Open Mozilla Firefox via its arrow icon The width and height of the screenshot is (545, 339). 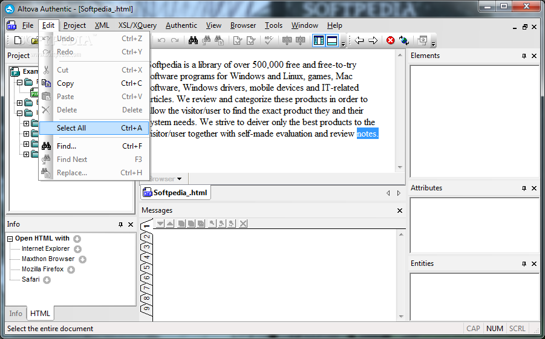[x=71, y=270]
